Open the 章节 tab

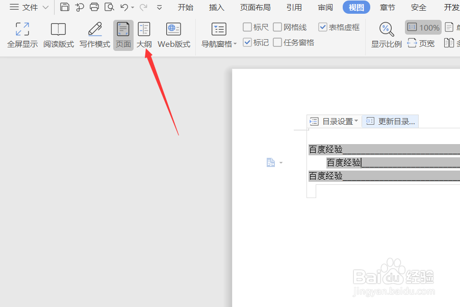(x=388, y=7)
